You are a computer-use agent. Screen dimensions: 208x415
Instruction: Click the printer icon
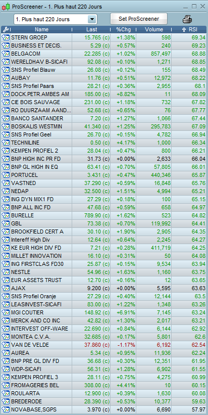pos(187,19)
